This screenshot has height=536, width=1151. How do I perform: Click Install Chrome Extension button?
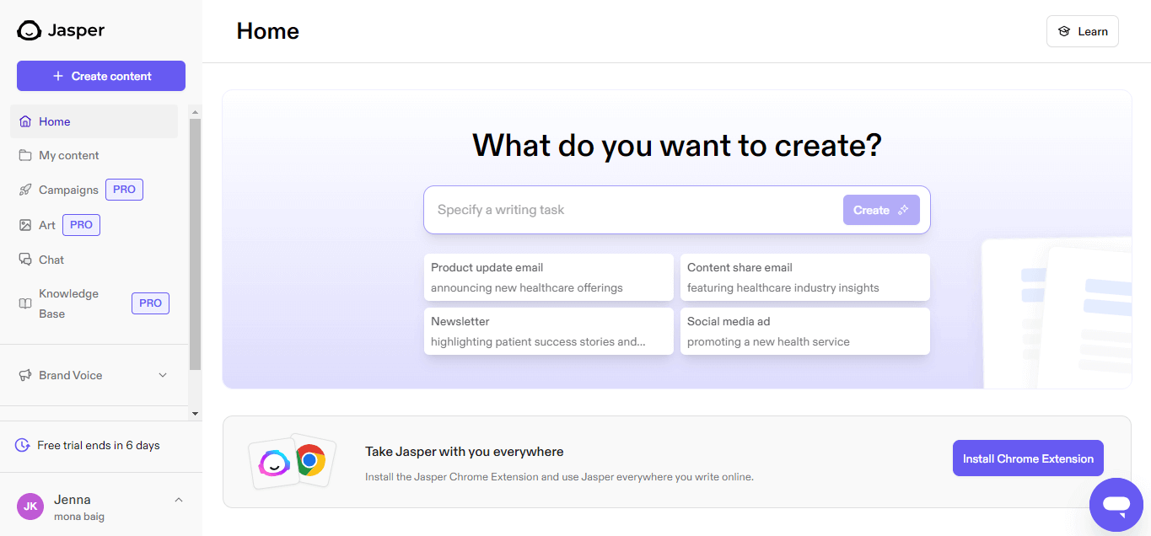[x=1028, y=458]
